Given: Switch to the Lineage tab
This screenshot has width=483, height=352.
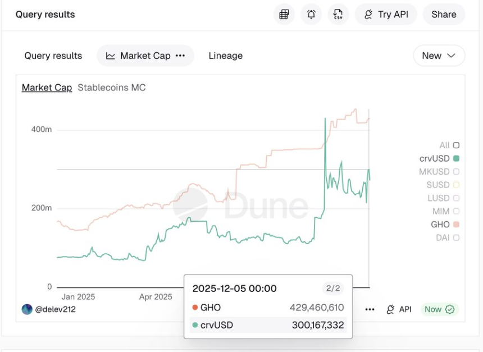Looking at the screenshot, I should (225, 56).
